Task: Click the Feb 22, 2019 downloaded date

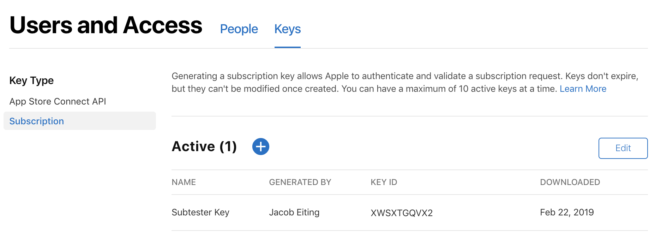Action: tap(567, 212)
